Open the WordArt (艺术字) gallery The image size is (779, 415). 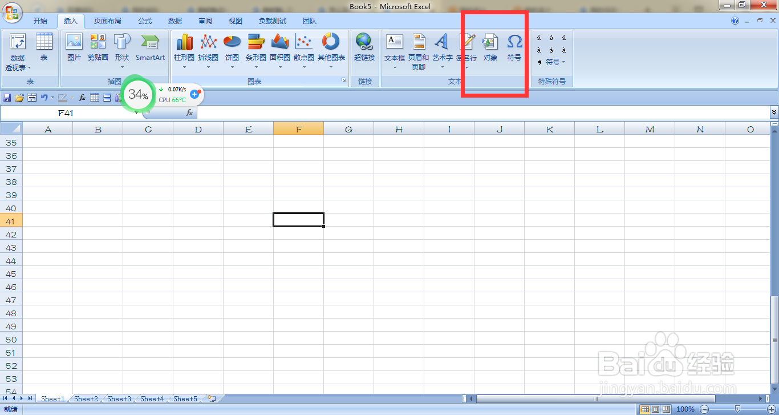443,52
